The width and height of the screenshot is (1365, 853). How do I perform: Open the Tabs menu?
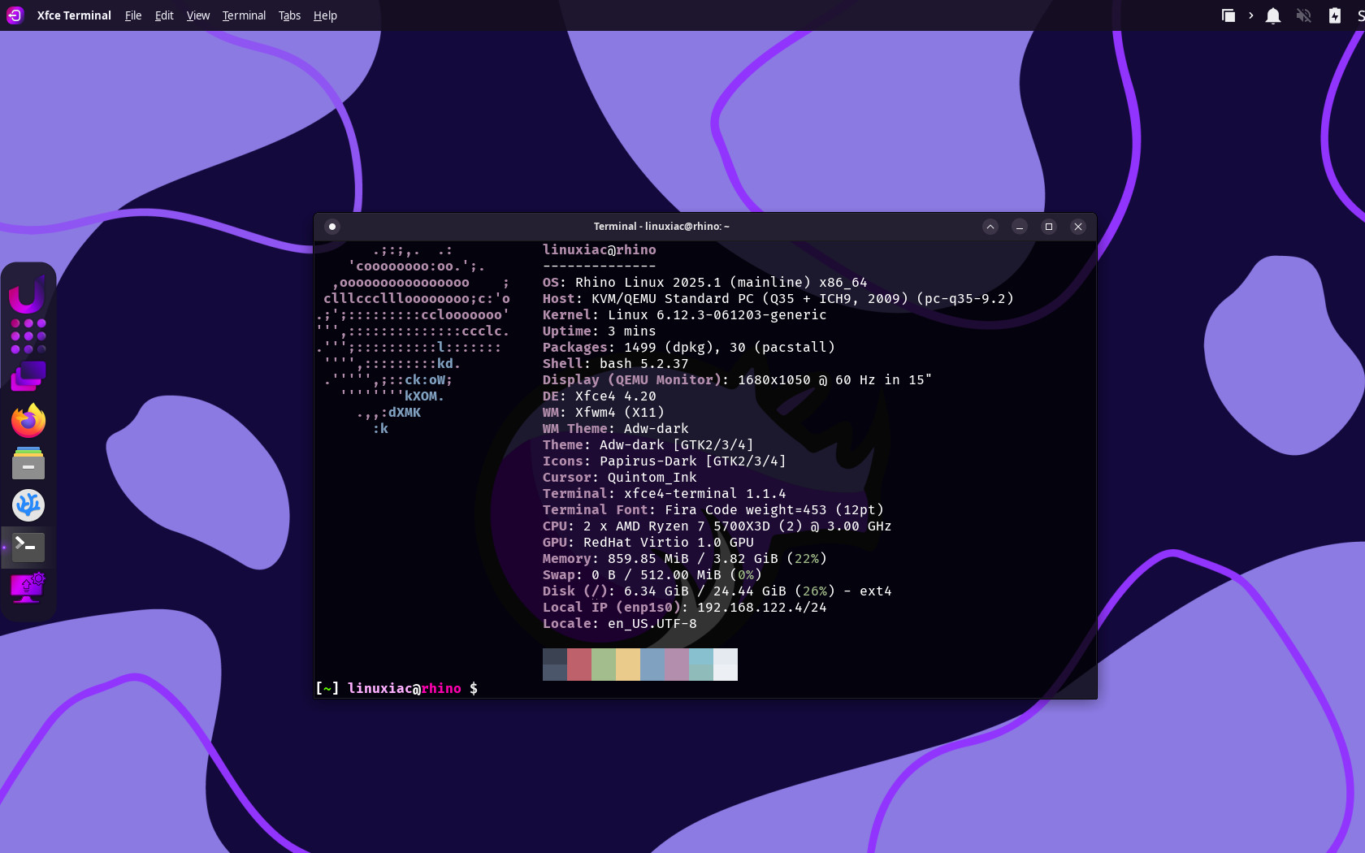(289, 15)
